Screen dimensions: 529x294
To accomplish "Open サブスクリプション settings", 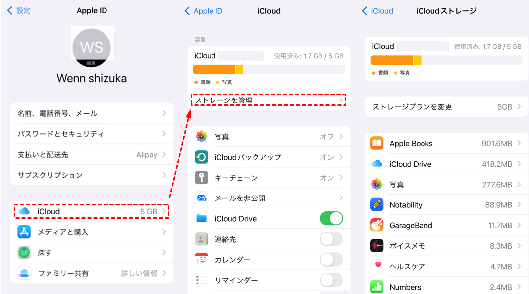I will (92, 175).
